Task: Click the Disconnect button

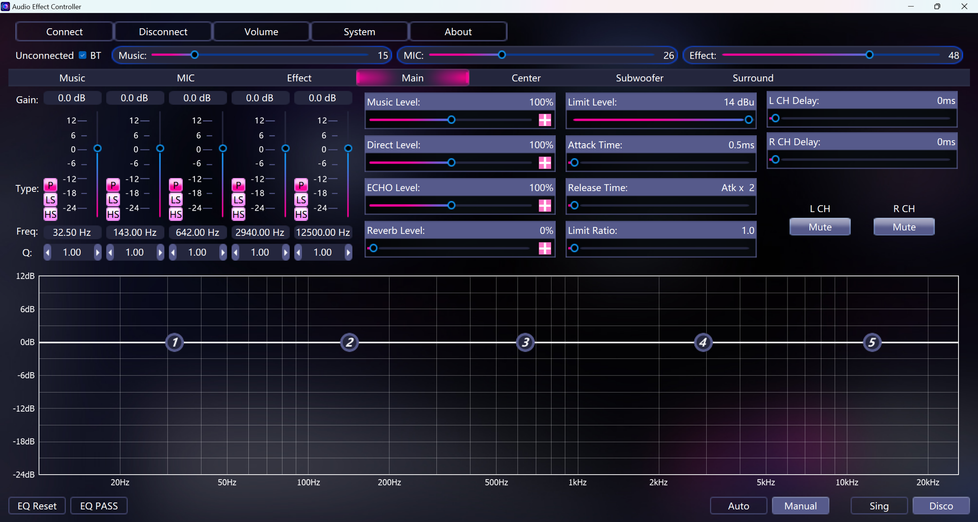Action: tap(163, 32)
